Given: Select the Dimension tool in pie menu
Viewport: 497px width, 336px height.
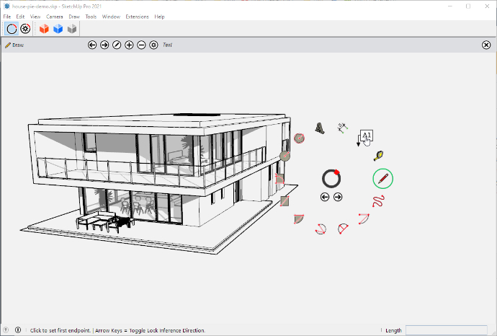Looking at the screenshot, I should (343, 128).
